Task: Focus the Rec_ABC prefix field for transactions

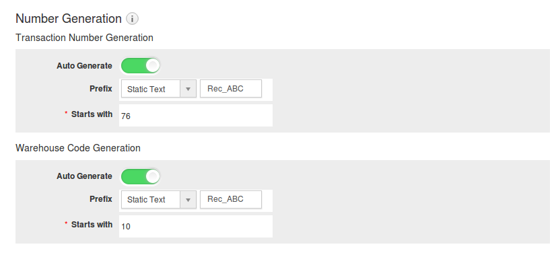Action: click(231, 89)
